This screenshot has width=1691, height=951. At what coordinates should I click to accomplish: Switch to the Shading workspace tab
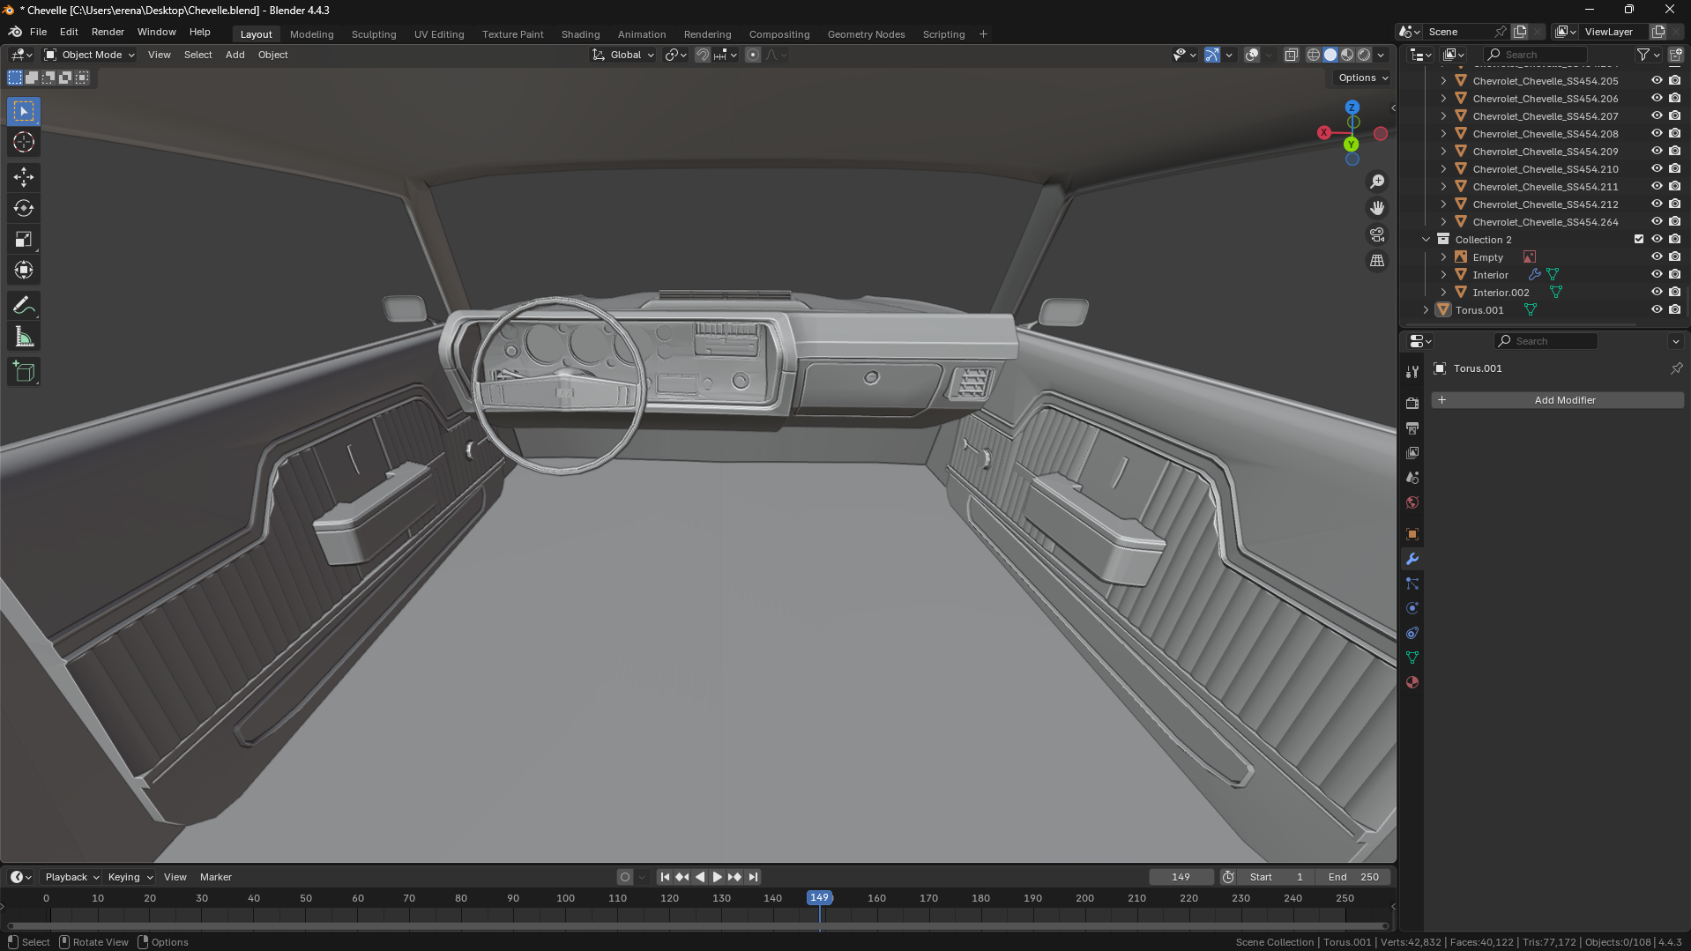pos(580,34)
